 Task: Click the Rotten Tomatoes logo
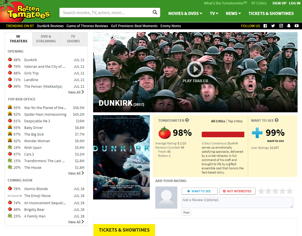tap(26, 12)
